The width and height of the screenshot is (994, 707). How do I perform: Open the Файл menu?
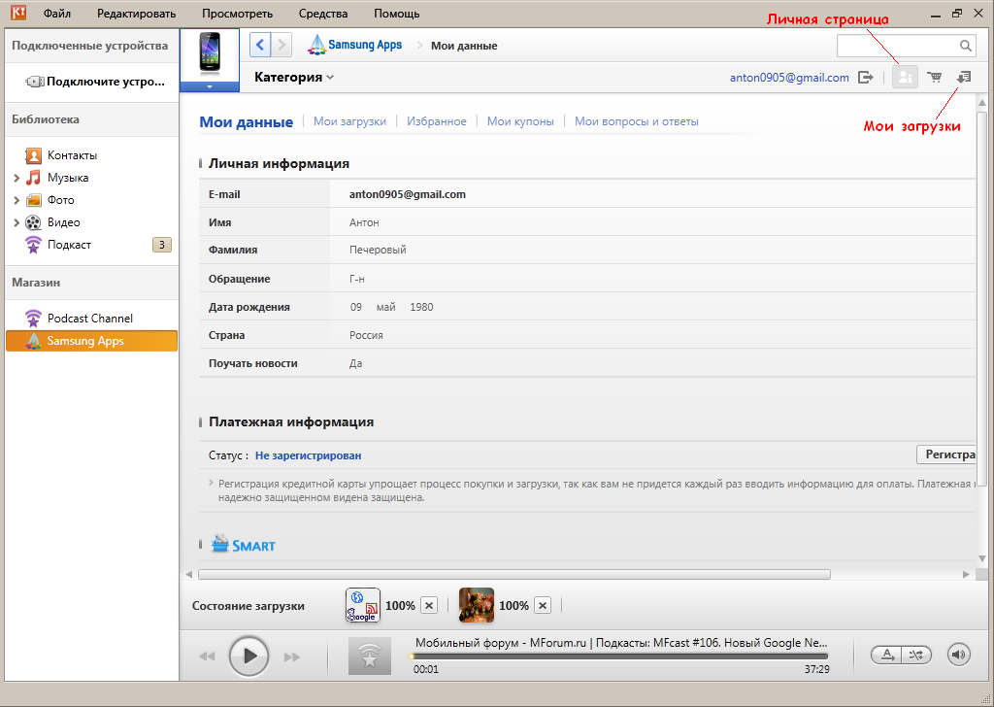tap(57, 14)
